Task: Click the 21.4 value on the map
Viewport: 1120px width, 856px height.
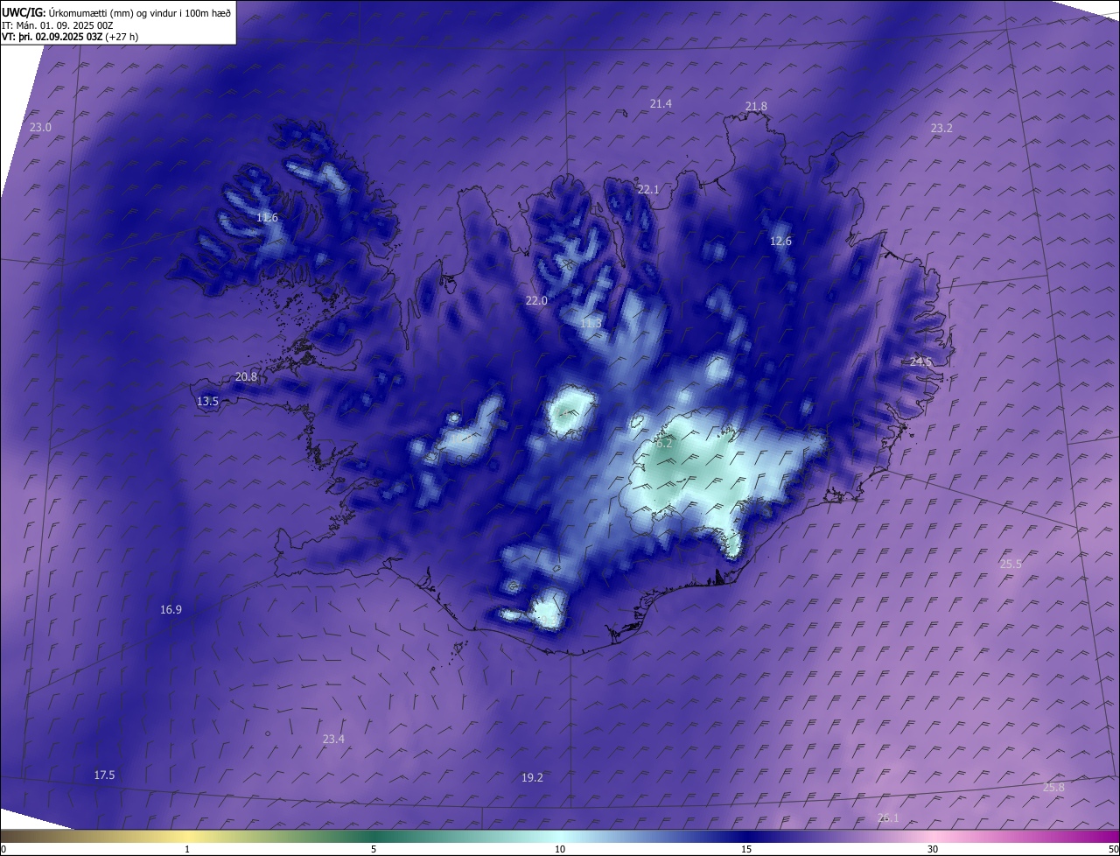Action: pyautogui.click(x=661, y=104)
